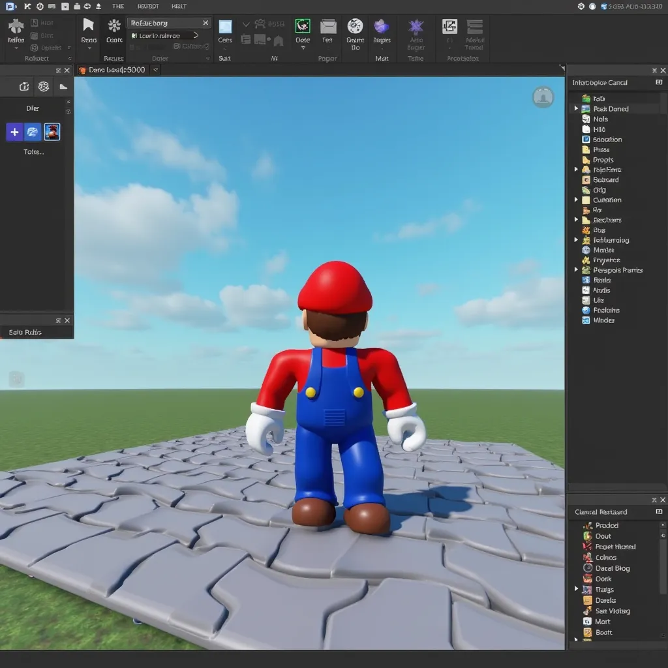Toggle the pin beside the Salu Rdlis close button
The image size is (668, 668).
58,320
